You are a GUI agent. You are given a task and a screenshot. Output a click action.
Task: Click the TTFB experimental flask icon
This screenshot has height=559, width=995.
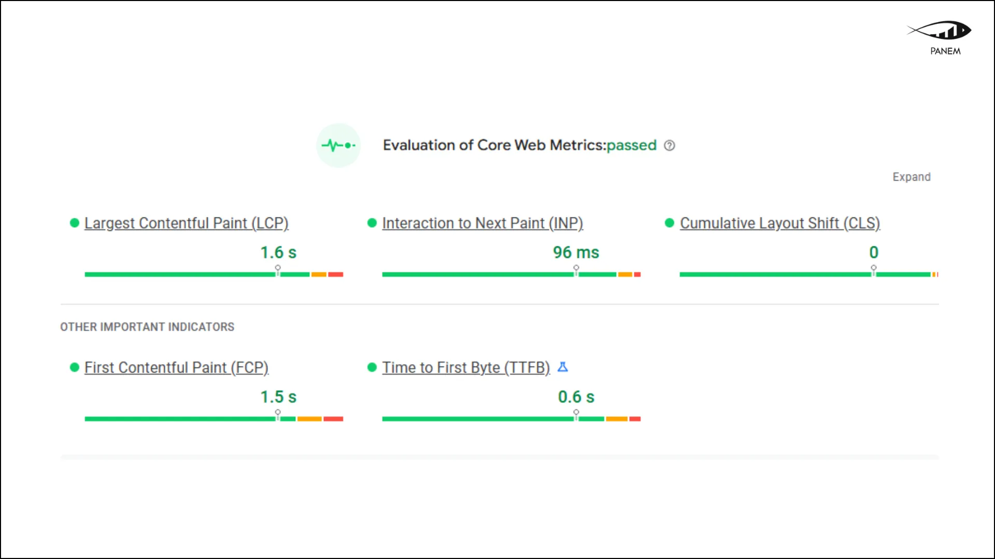click(563, 367)
